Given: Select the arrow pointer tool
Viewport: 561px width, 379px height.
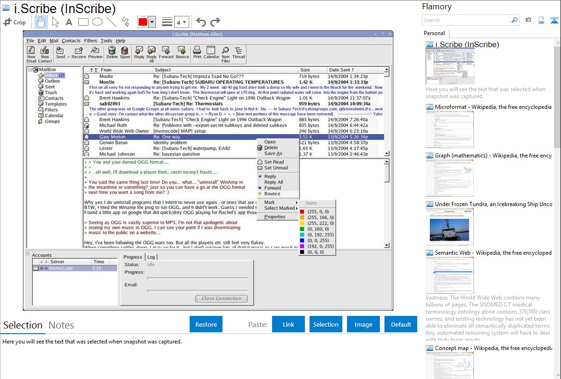Looking at the screenshot, I should coord(55,22).
